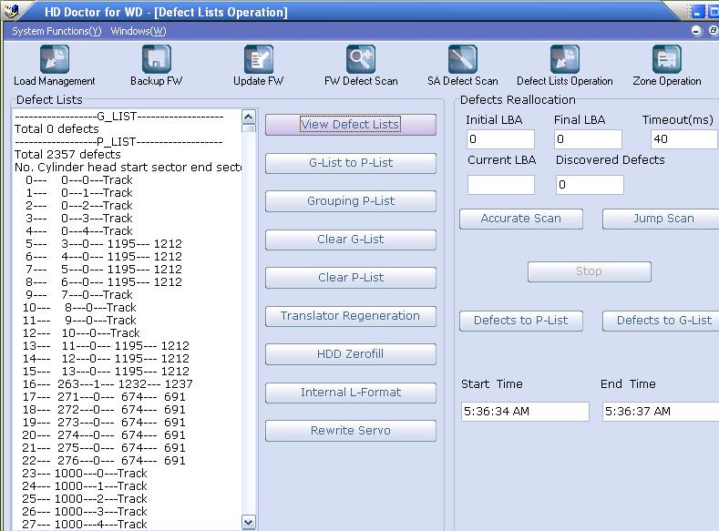The image size is (719, 531).
Task: Minimize the inner MDI child window
Action: [696, 31]
